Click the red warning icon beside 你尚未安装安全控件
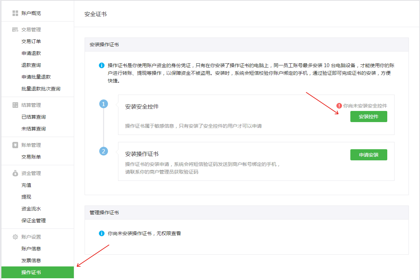The width and height of the screenshot is (420, 280). (339, 106)
